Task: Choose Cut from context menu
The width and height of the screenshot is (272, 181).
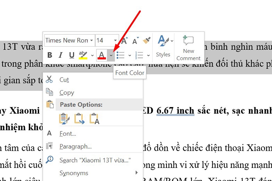Action: pos(93,80)
